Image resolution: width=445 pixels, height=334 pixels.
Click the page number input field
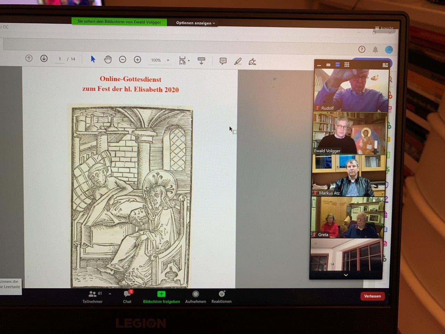60,59
